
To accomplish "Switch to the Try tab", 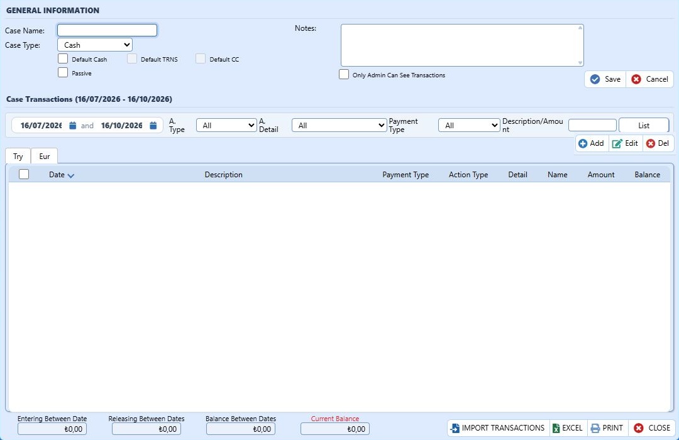I will point(18,157).
